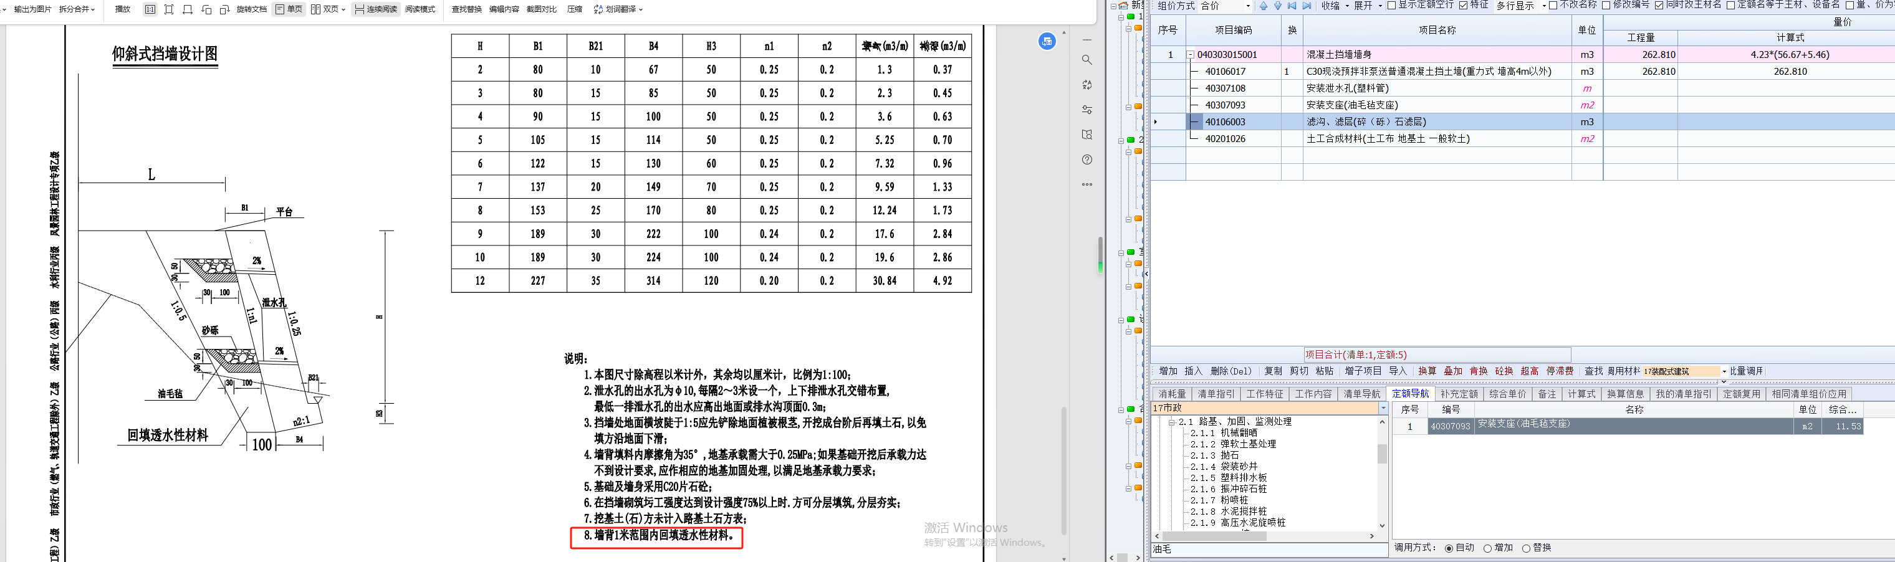Select result row 40307093 安装支座(油毛毡支座)

[1628, 426]
